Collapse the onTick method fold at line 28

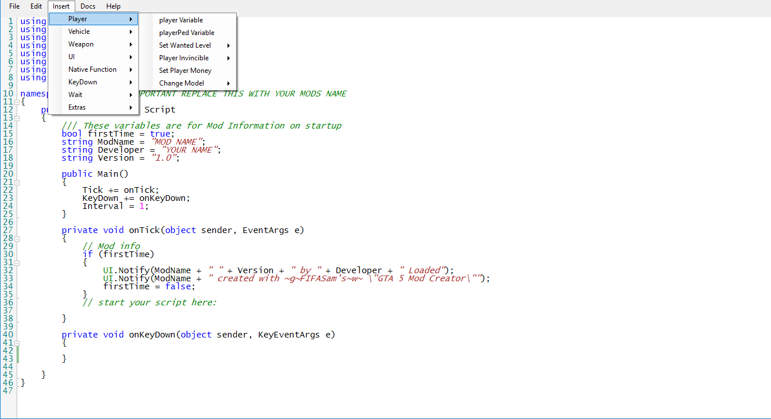click(17, 238)
